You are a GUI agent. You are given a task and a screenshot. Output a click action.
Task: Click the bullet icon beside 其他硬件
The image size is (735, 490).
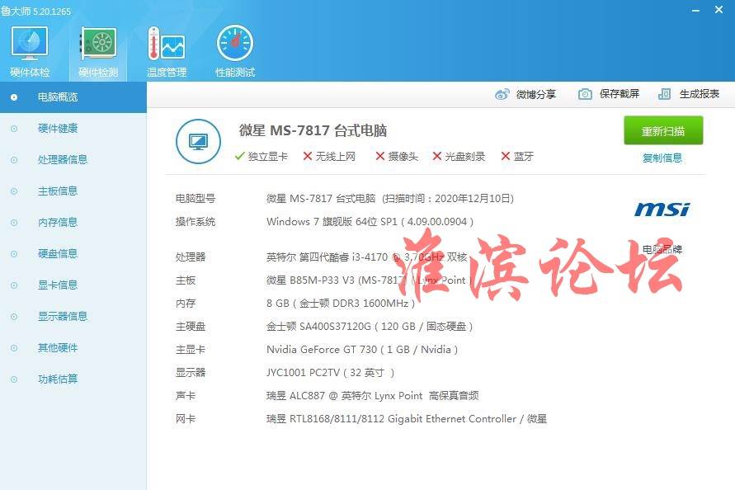coord(14,348)
